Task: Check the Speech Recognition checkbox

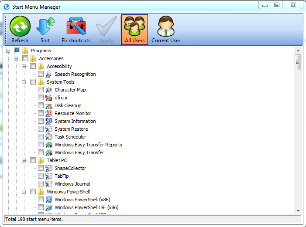Action: coord(41,74)
